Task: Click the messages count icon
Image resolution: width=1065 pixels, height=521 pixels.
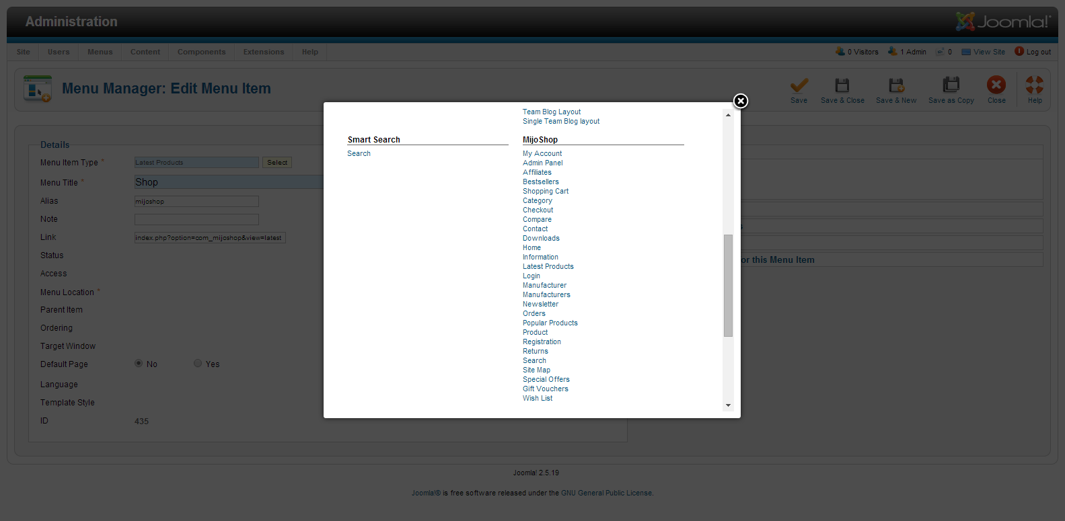Action: [x=940, y=52]
